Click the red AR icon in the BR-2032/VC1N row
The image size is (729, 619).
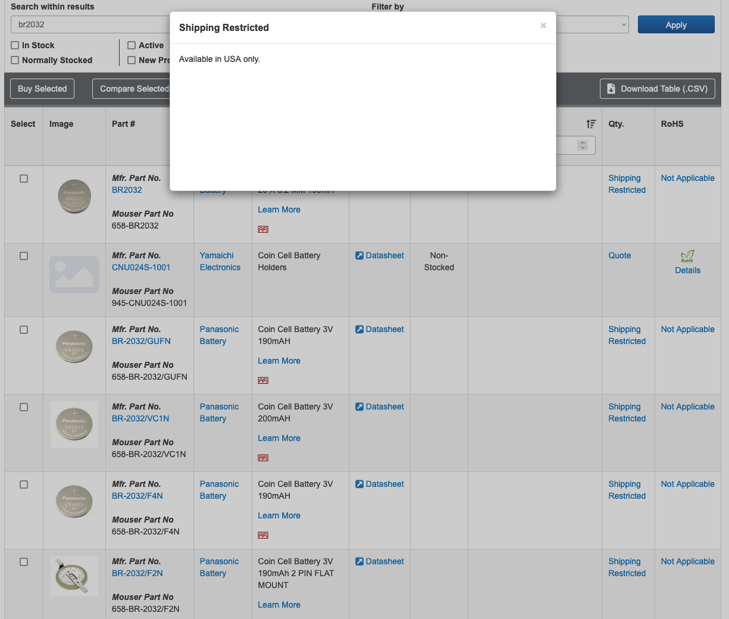coord(263,458)
